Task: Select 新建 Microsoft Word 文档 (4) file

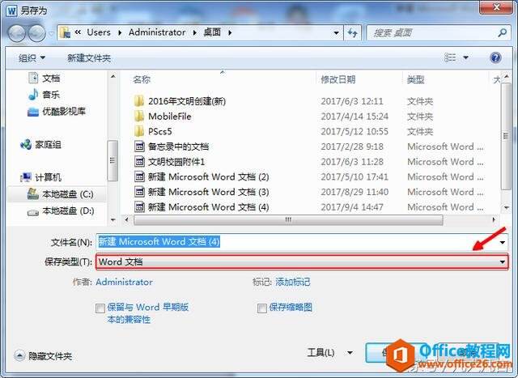Action: click(202, 207)
